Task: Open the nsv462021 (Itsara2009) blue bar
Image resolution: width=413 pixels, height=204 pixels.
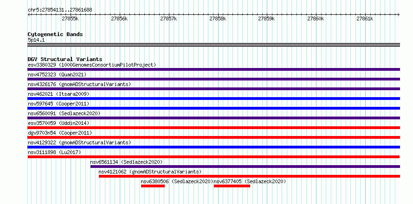Action: click(x=213, y=99)
